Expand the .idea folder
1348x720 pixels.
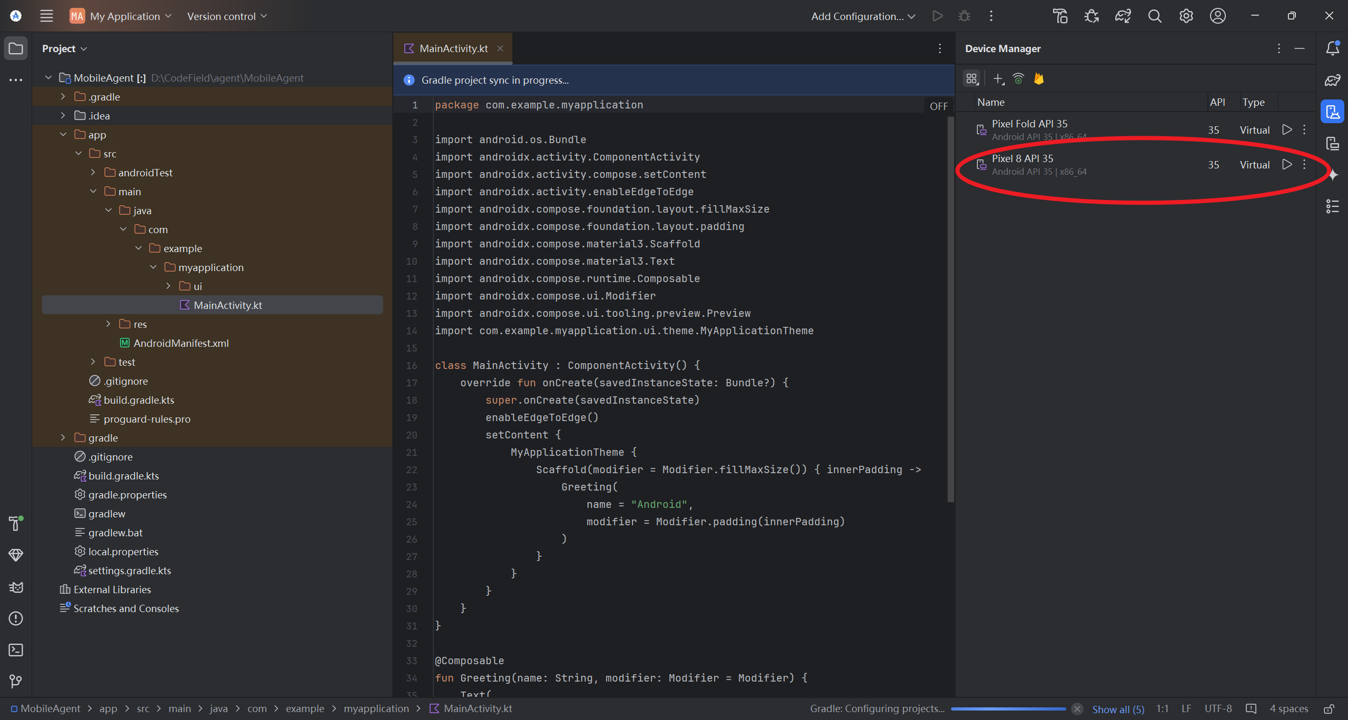[x=63, y=116]
